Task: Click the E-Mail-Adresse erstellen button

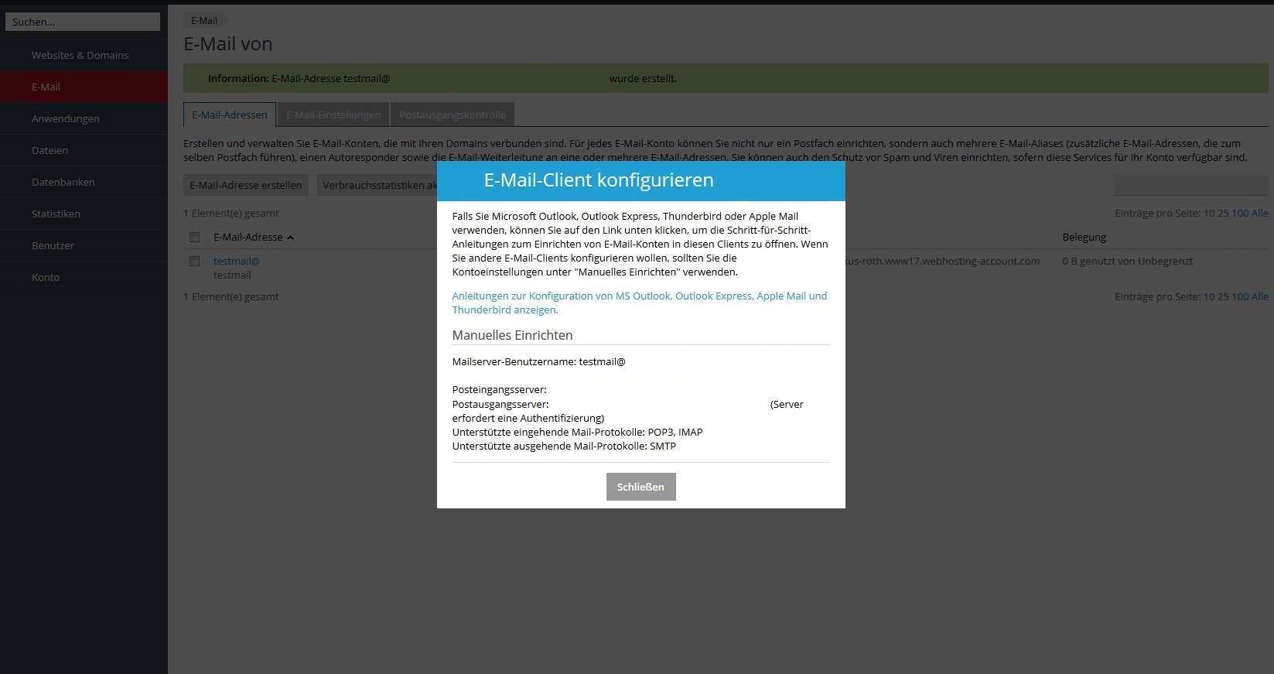Action: pos(246,185)
